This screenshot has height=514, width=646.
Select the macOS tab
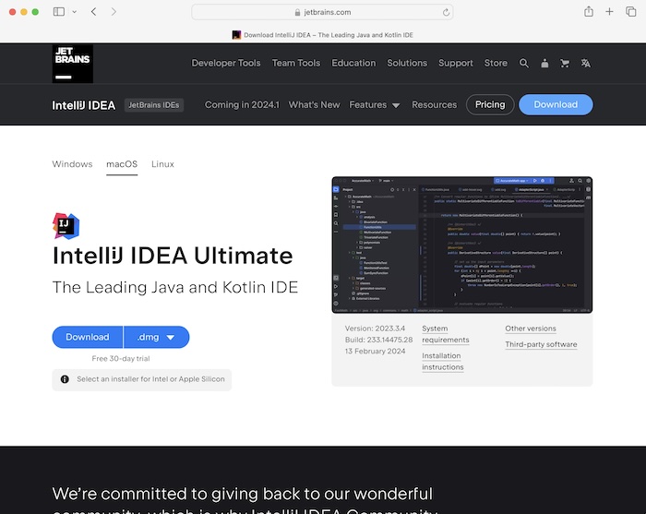[122, 164]
